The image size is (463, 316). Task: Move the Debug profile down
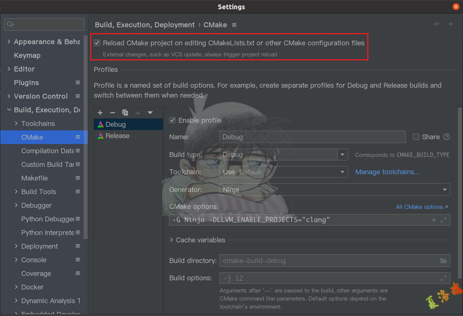(x=150, y=113)
